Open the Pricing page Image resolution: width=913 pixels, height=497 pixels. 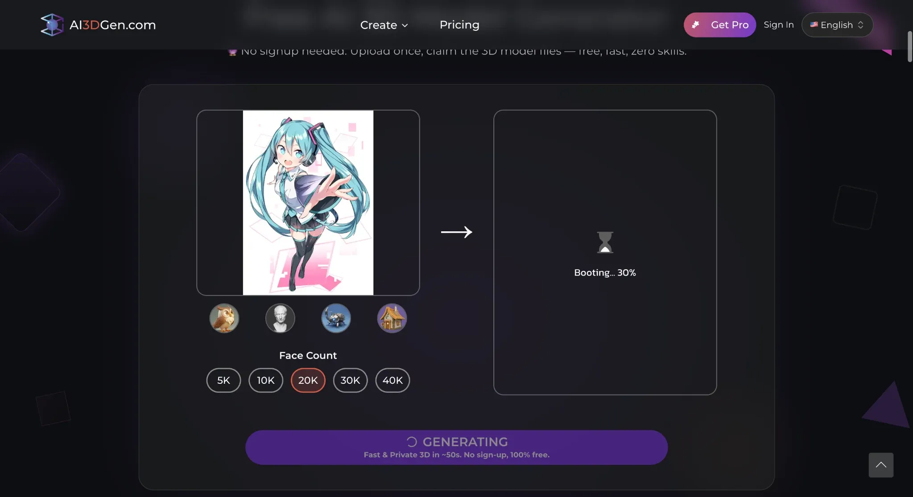pyautogui.click(x=459, y=25)
